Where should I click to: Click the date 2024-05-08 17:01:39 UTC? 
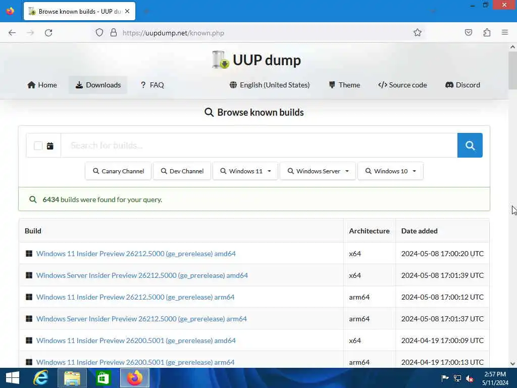(442, 275)
